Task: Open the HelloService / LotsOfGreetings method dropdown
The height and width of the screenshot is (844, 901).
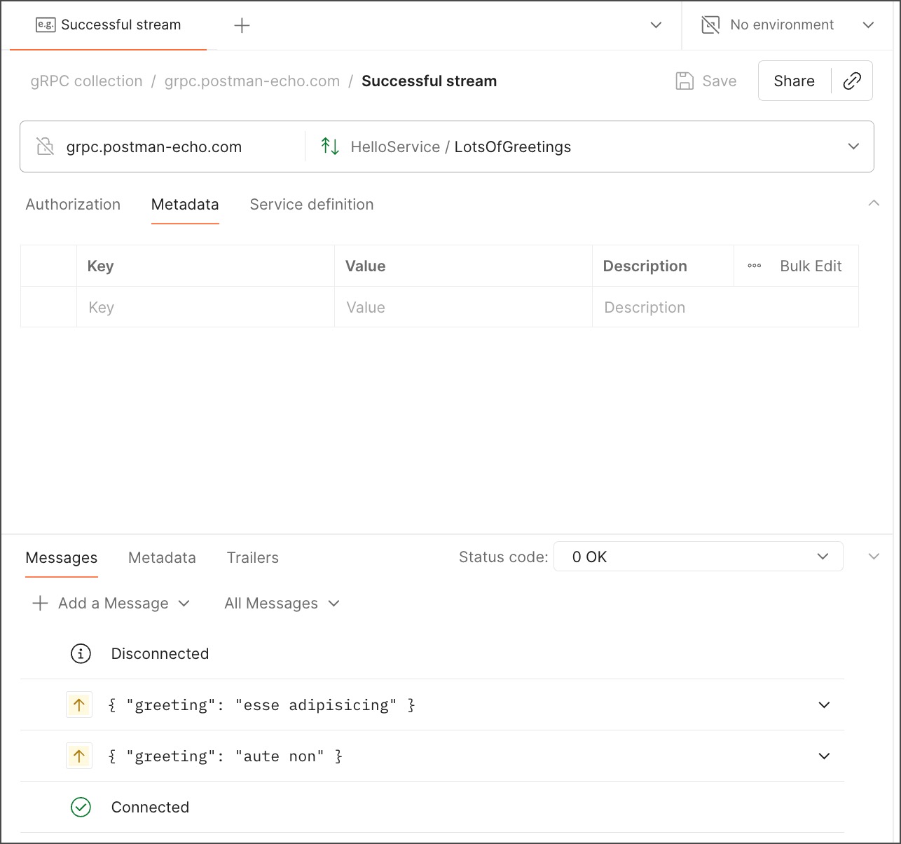Action: [853, 147]
